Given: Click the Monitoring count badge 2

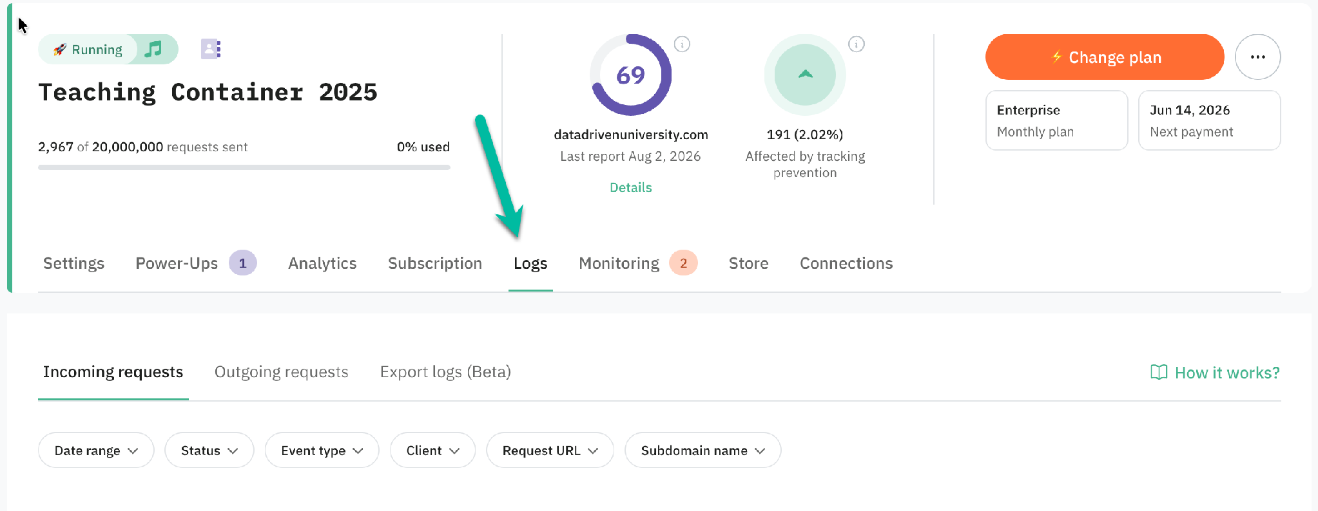Looking at the screenshot, I should 683,263.
